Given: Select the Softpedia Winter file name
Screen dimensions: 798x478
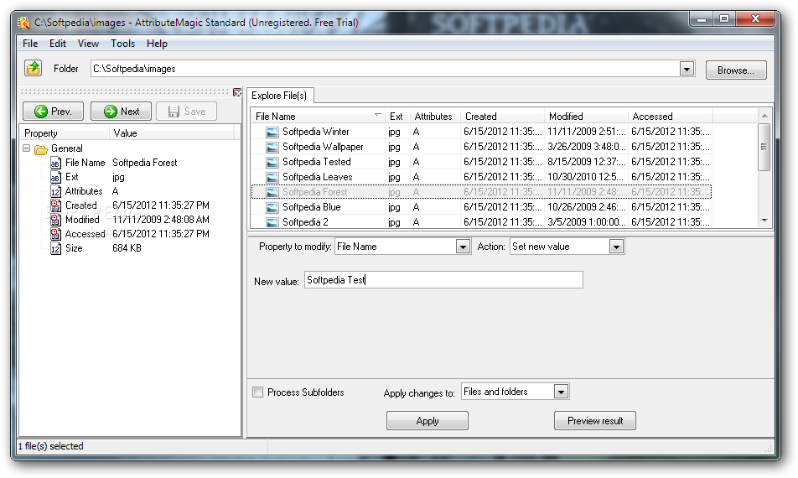Looking at the screenshot, I should tap(315, 132).
